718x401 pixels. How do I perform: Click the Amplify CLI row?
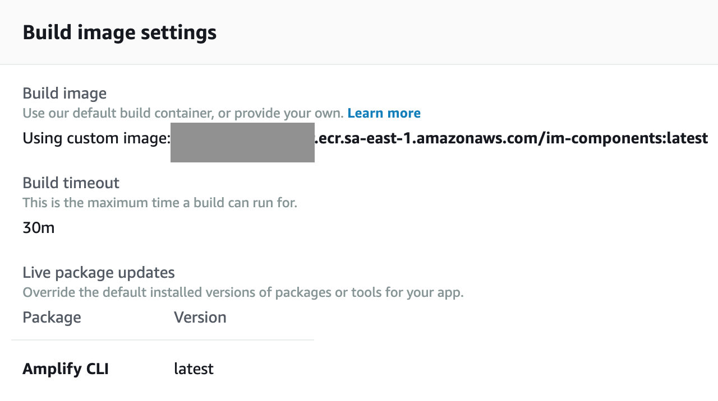coord(112,369)
